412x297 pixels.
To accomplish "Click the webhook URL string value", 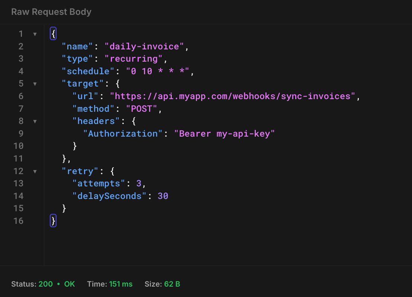I will [x=232, y=96].
